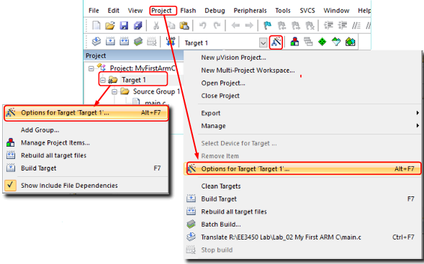This screenshot has height=264, width=424.
Task: Expand the Export submenu arrow
Action: [418, 113]
